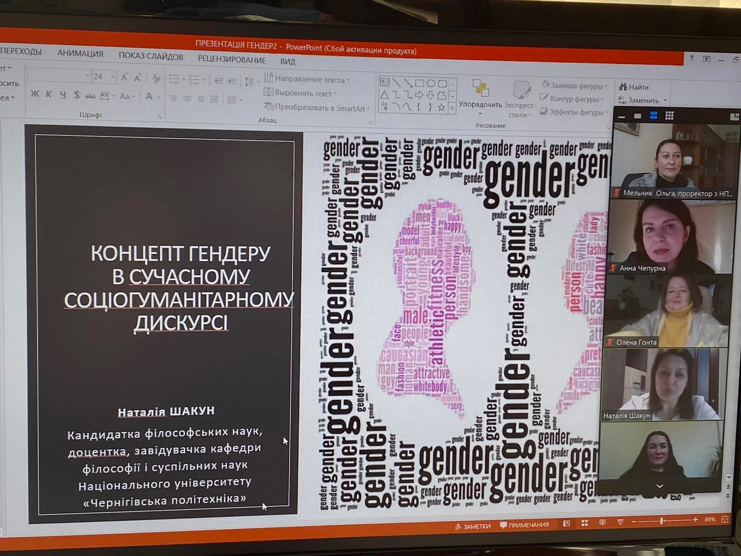Toggle italic formatting (К) button

click(49, 95)
